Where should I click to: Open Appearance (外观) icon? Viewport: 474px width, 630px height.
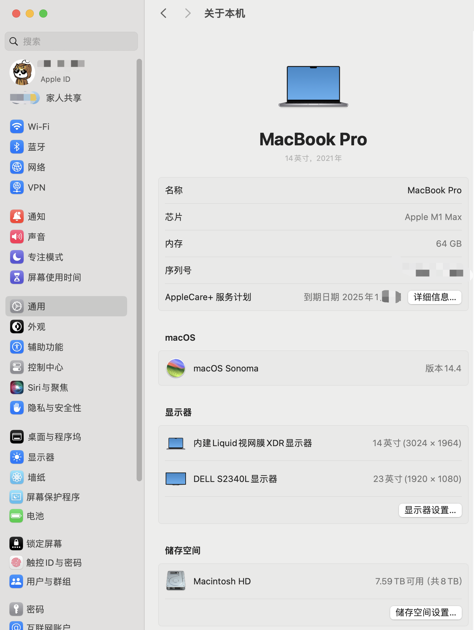[x=17, y=327]
